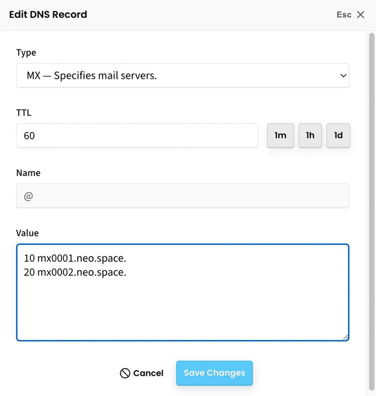Set TTL using the 1d preset
Image resolution: width=376 pixels, height=396 pixels.
(x=338, y=135)
